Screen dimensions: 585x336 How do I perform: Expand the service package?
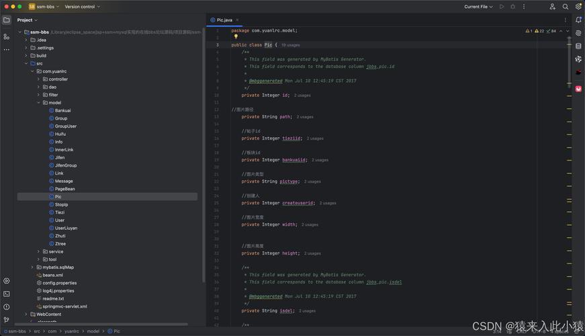pyautogui.click(x=38, y=251)
